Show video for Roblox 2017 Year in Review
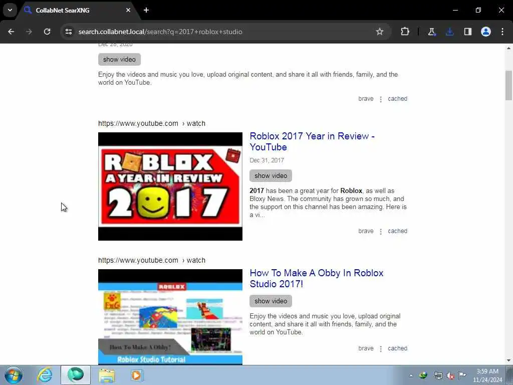 tap(271, 176)
